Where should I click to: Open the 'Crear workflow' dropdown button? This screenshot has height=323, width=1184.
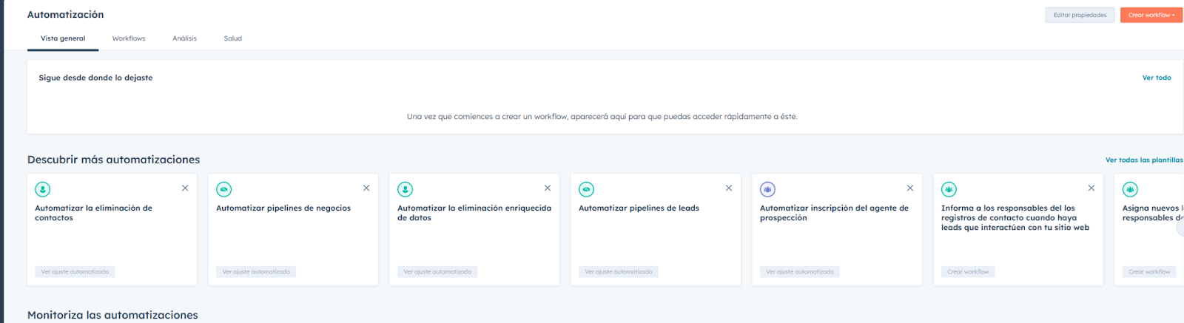tap(1151, 15)
